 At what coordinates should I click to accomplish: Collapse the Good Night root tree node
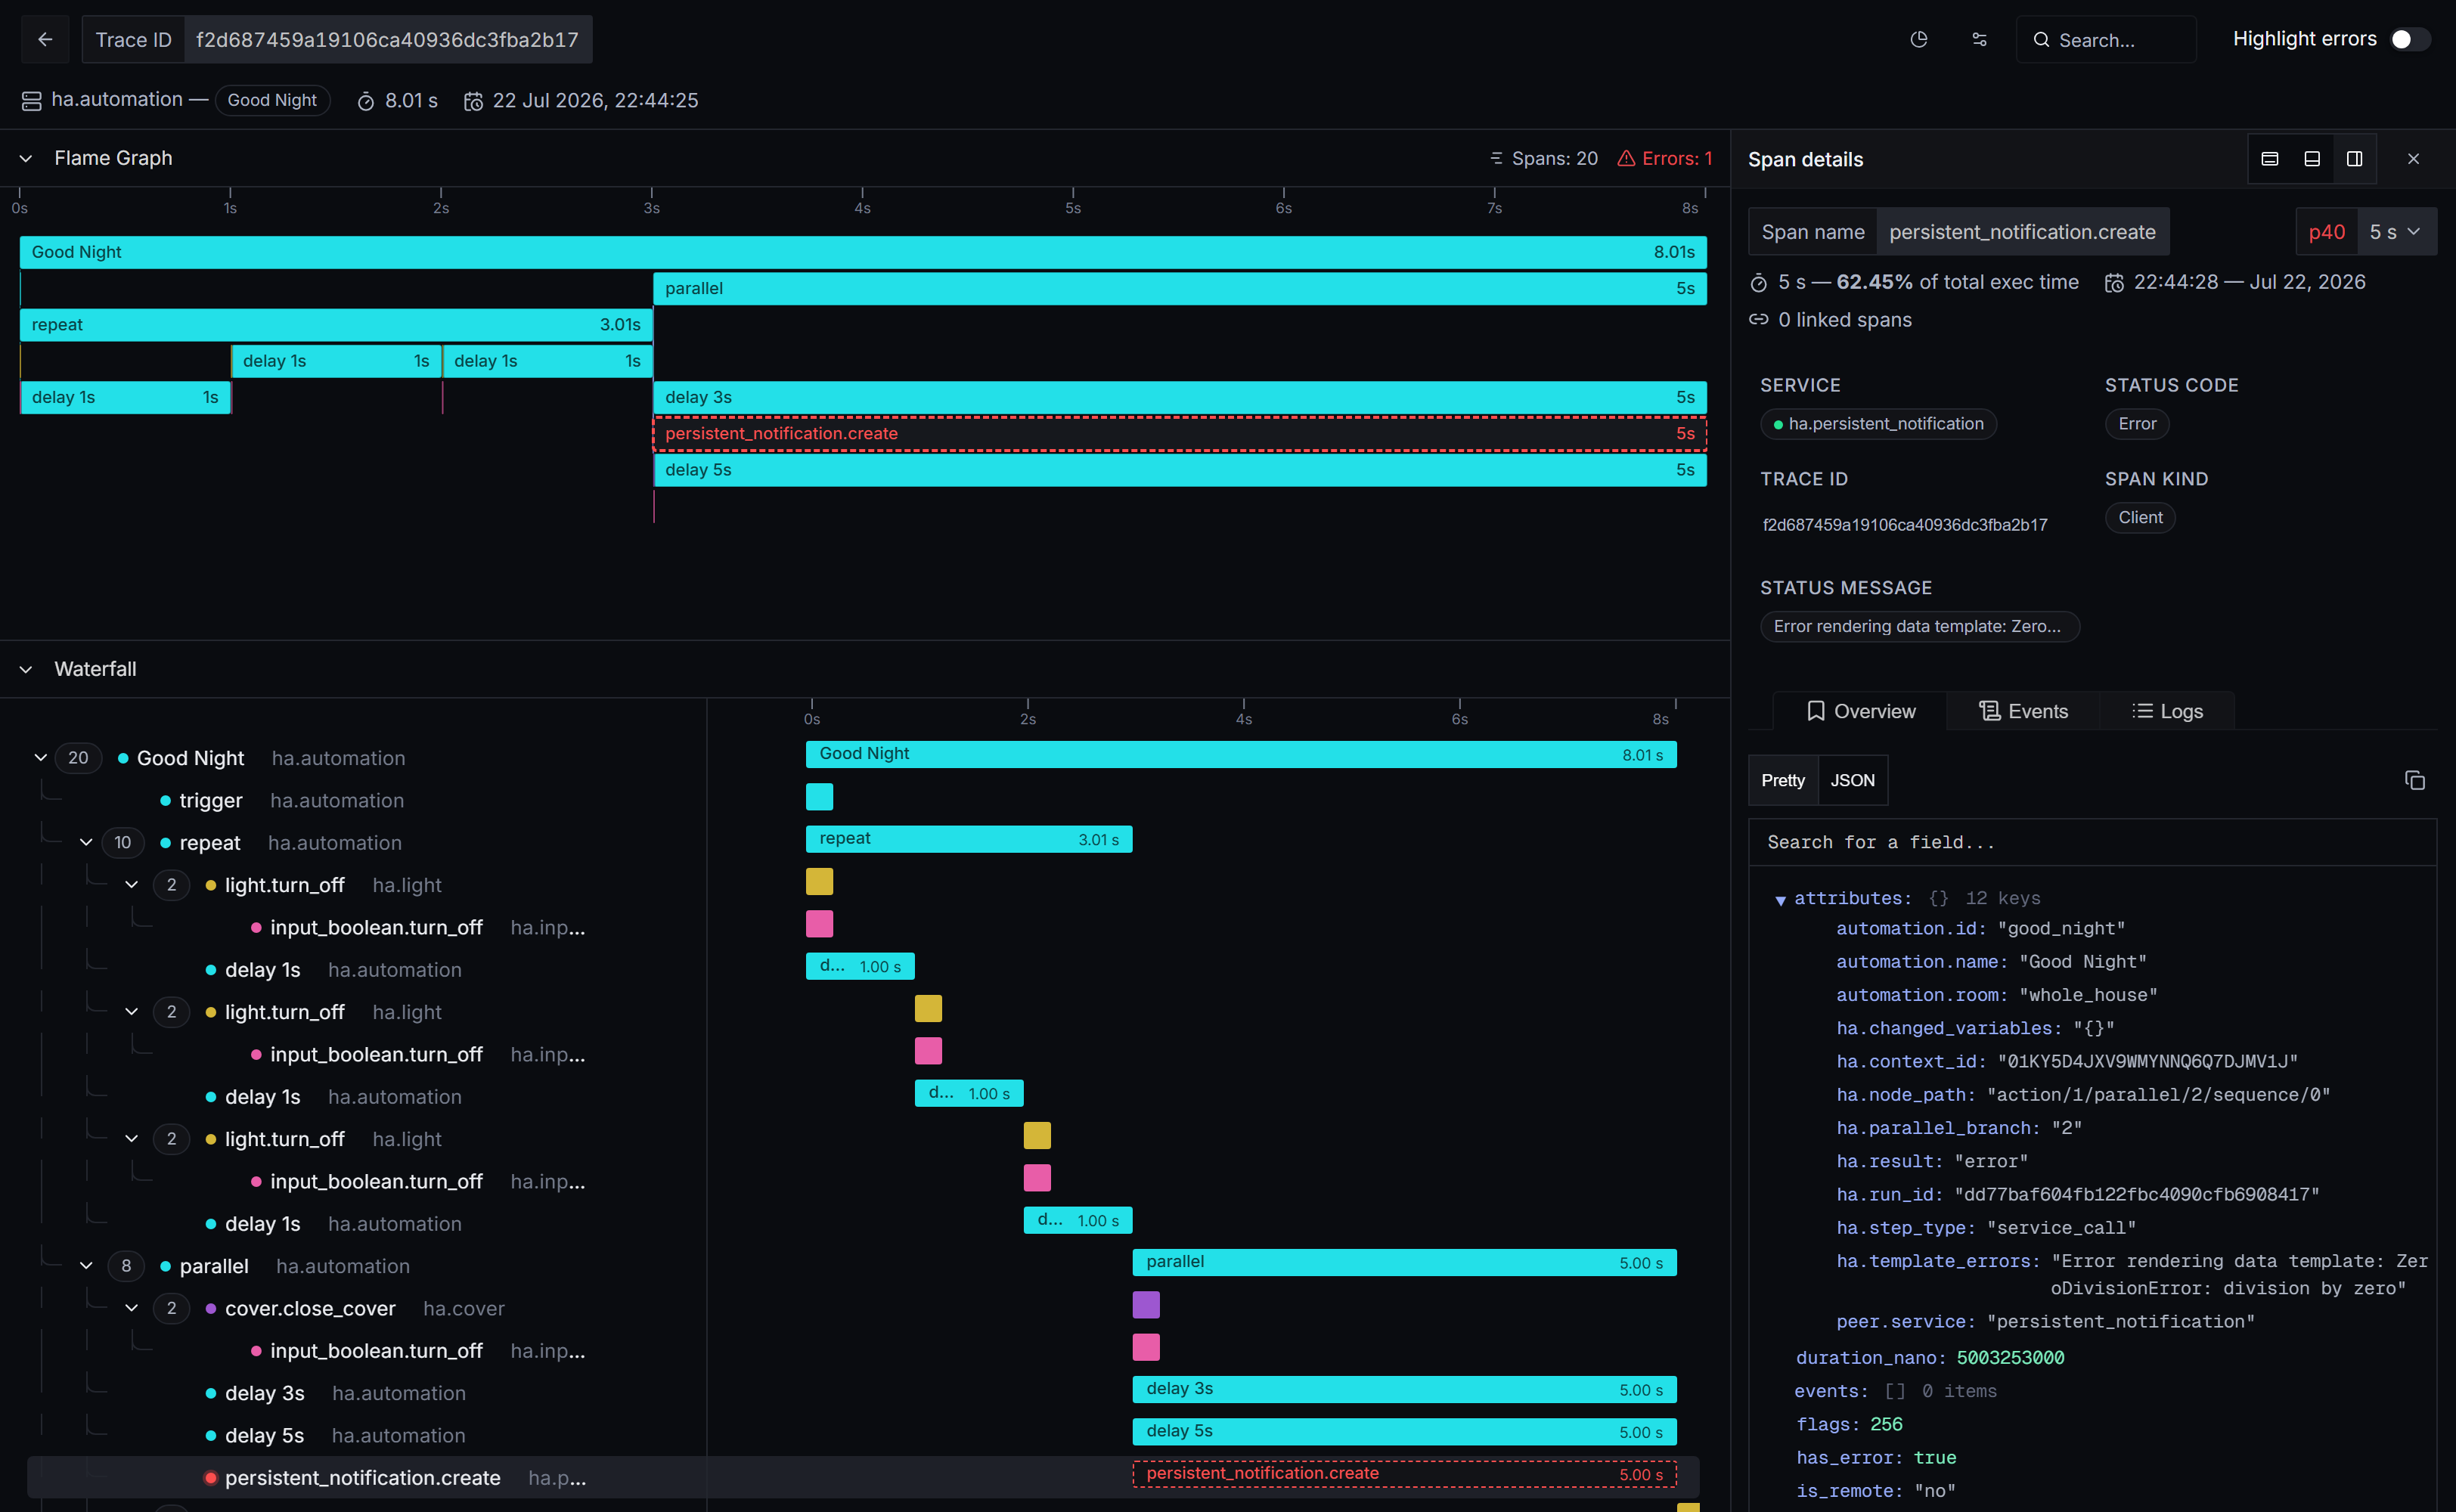point(41,757)
